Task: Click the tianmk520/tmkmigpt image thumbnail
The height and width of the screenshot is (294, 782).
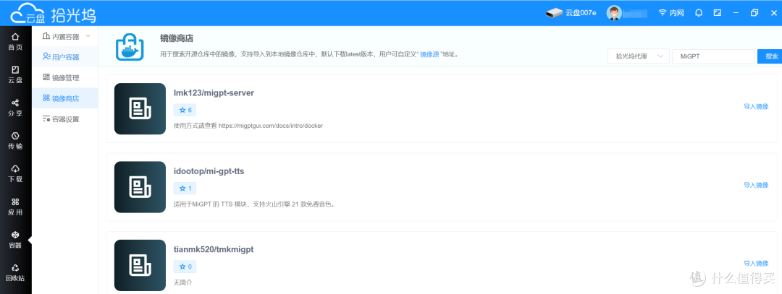Action: (140, 266)
